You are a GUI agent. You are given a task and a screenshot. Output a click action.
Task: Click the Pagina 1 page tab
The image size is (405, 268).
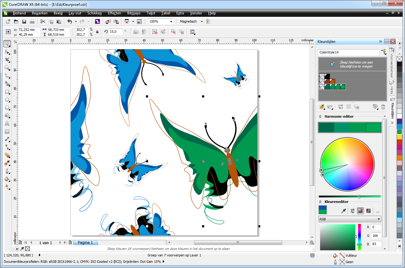tap(85, 243)
